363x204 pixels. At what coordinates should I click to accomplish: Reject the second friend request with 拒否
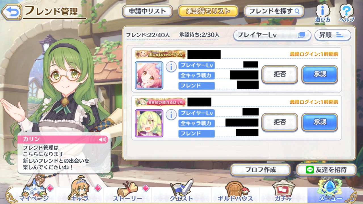click(280, 122)
